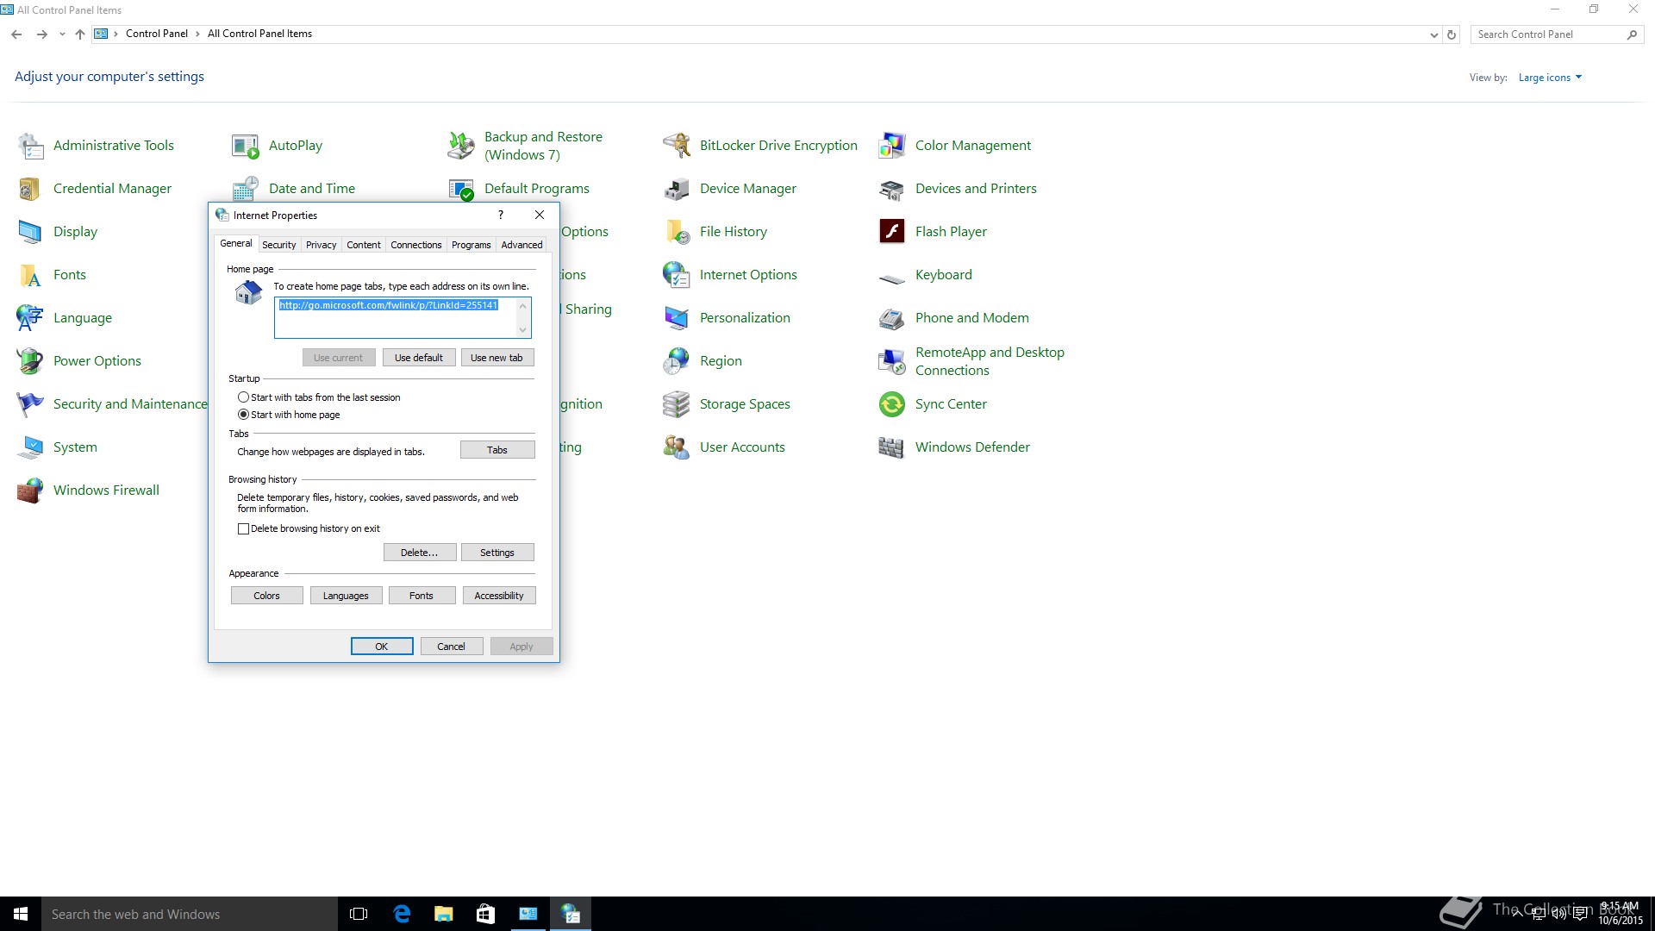Switch to the Programs tab
1655x931 pixels.
[x=471, y=245]
